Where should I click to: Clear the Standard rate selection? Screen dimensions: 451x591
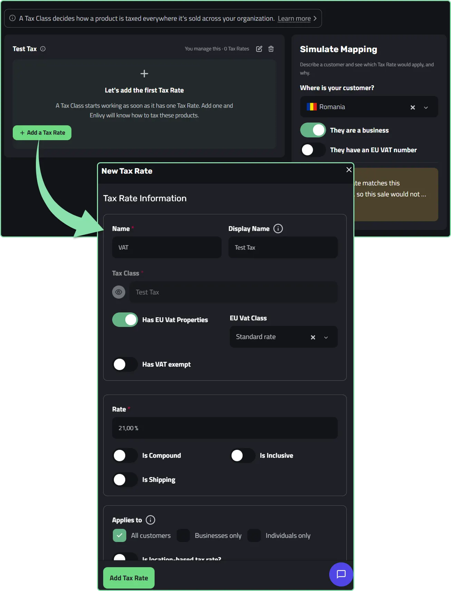(x=313, y=337)
